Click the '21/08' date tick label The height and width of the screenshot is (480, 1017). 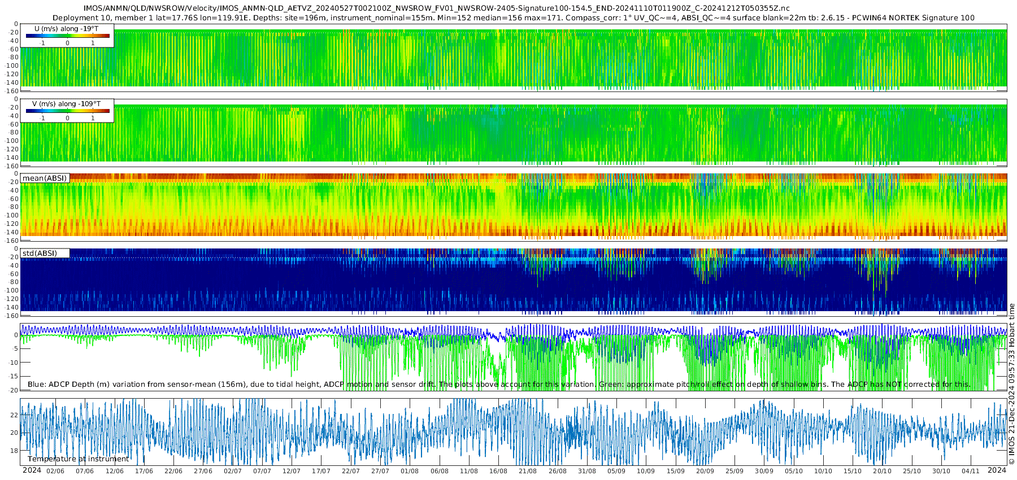point(528,471)
